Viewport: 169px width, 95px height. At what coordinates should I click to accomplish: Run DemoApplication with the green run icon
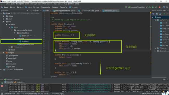click(149, 7)
